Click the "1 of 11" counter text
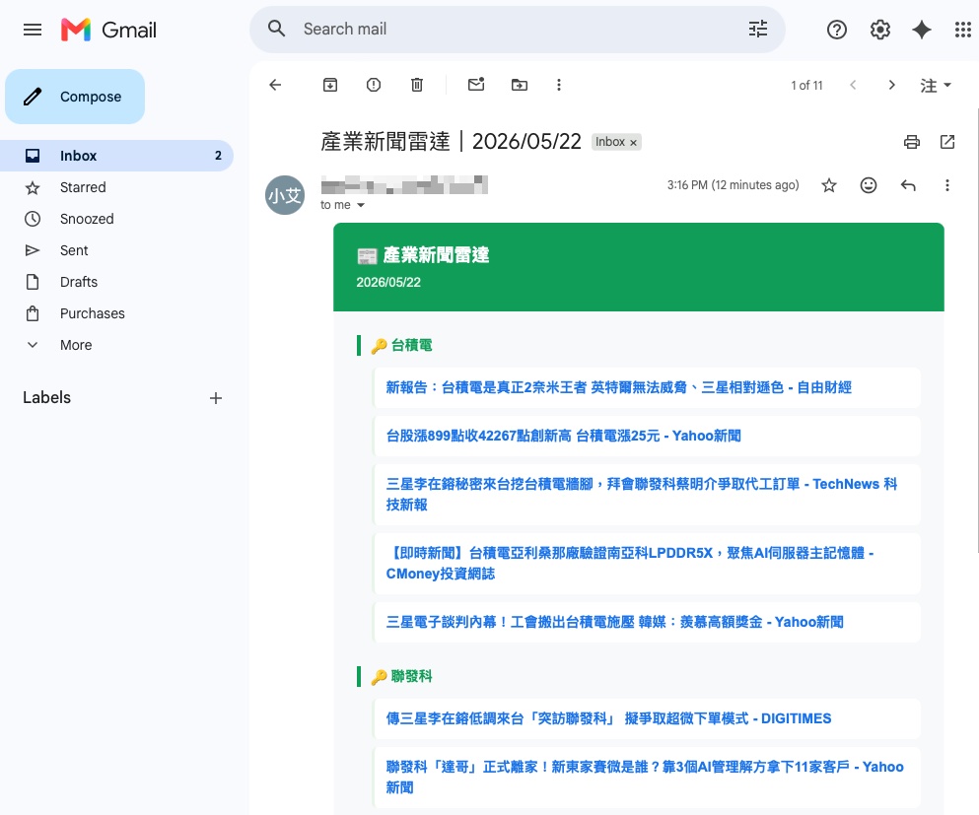 (806, 86)
